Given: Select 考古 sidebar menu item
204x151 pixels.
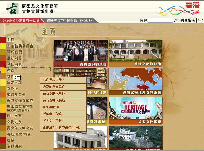Looking at the screenshot, I should pos(25,70).
